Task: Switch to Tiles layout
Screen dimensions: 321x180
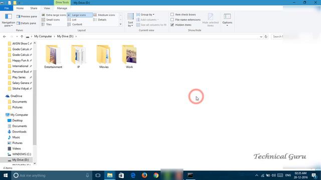Action: 47,24
